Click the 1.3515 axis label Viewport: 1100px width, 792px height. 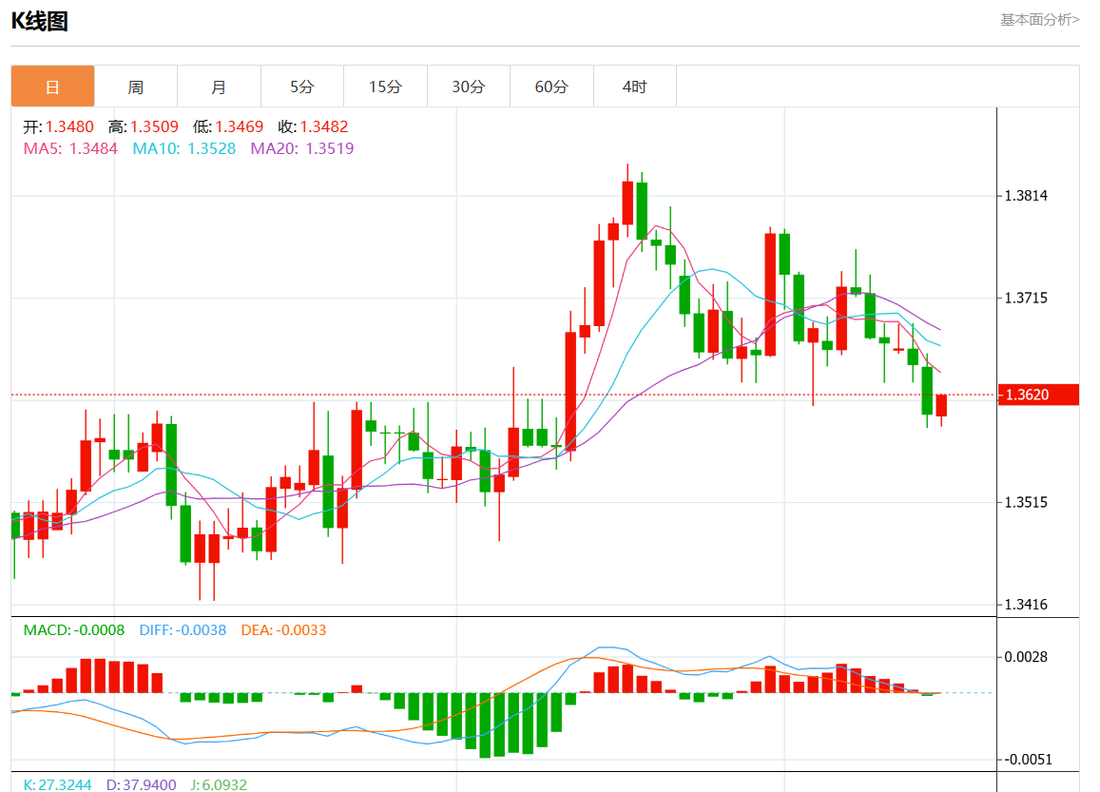coord(1026,502)
